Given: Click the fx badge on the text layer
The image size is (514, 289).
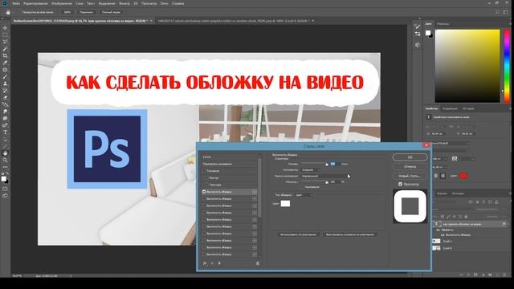Looking at the screenshot, I should 504,224.
